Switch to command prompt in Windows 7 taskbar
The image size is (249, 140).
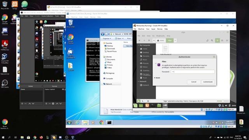tap(109, 122)
